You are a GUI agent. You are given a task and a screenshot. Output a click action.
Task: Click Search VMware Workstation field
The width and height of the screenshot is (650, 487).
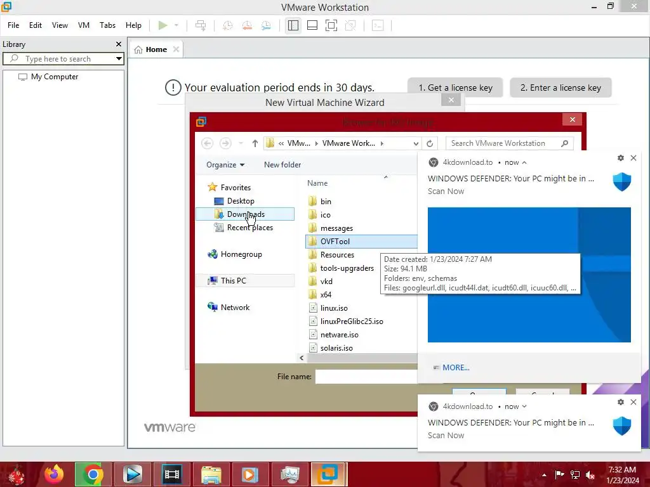coord(510,143)
